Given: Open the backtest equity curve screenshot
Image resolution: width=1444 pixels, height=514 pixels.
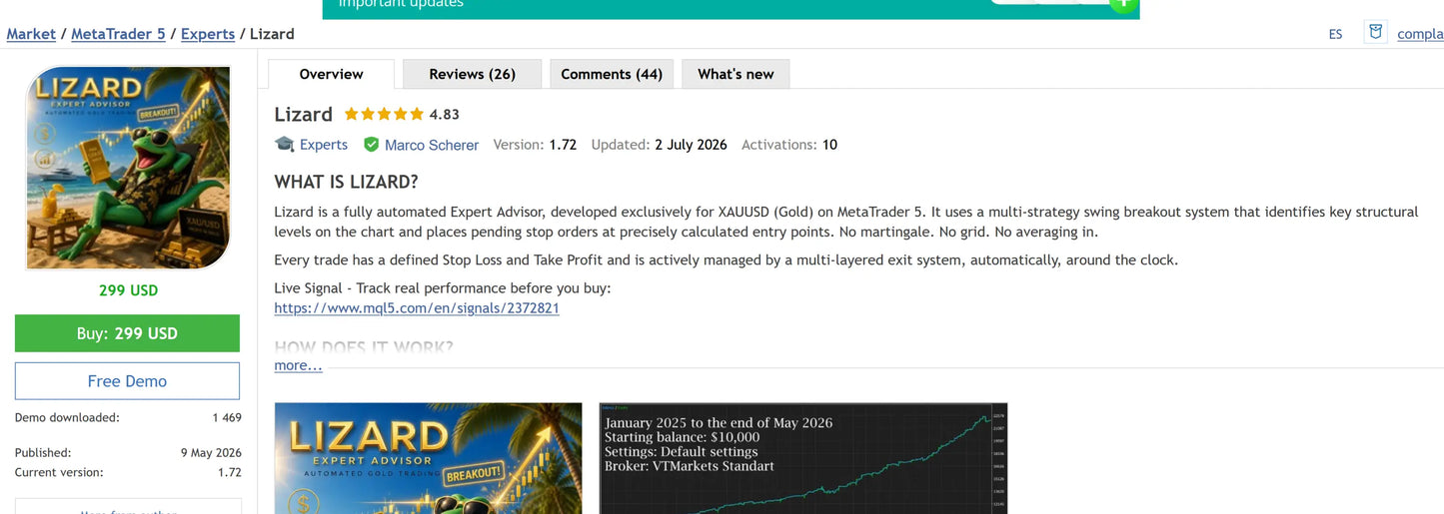Looking at the screenshot, I should point(803,458).
